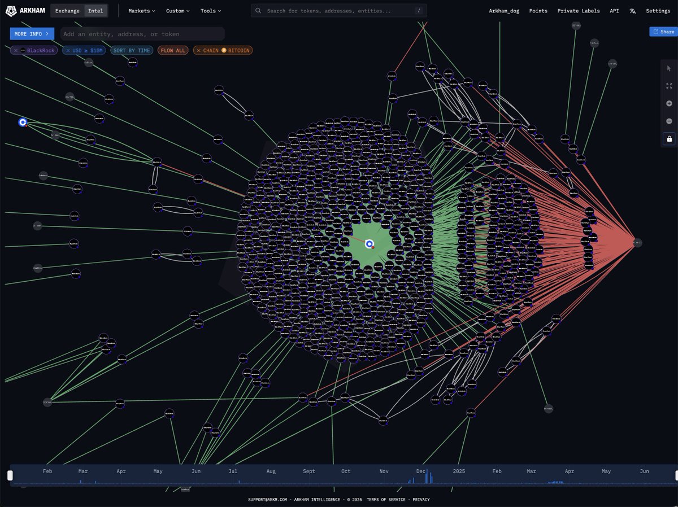Click blue ring node at far left
This screenshot has width=678, height=507.
[x=23, y=122]
